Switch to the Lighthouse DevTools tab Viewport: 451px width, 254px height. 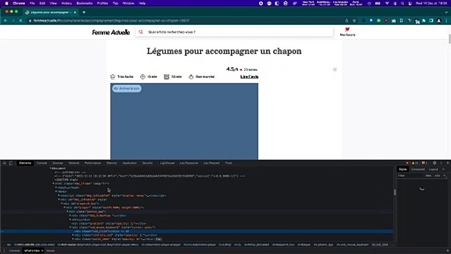coord(167,163)
